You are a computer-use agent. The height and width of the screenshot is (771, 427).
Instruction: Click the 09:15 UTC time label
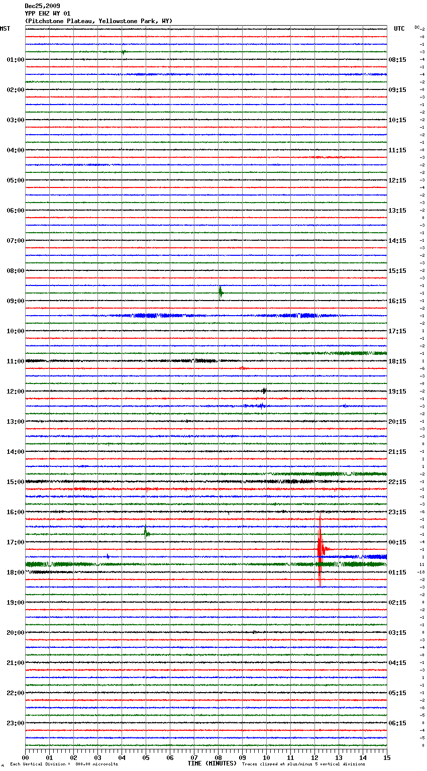pos(397,90)
